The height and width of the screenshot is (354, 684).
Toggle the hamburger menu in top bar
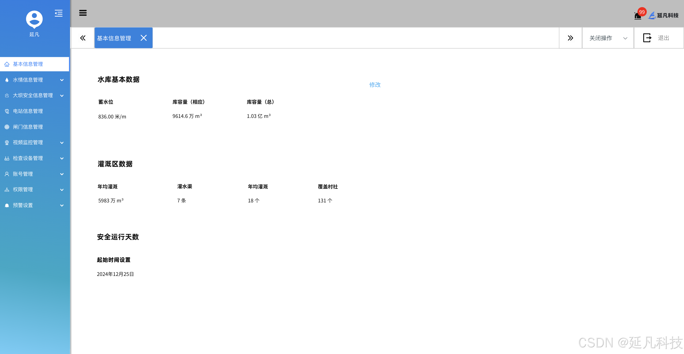(x=83, y=13)
